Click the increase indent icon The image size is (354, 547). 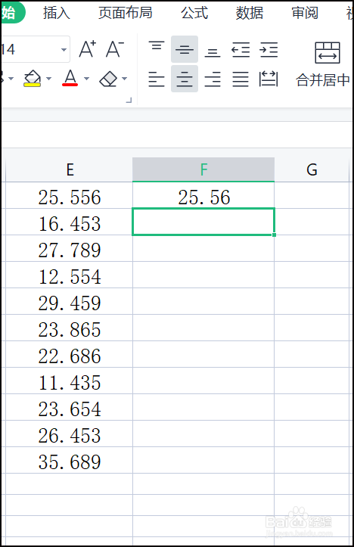click(269, 49)
